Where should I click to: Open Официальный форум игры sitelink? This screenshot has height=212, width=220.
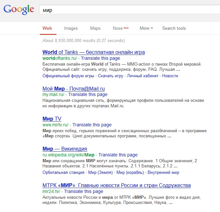68,76
